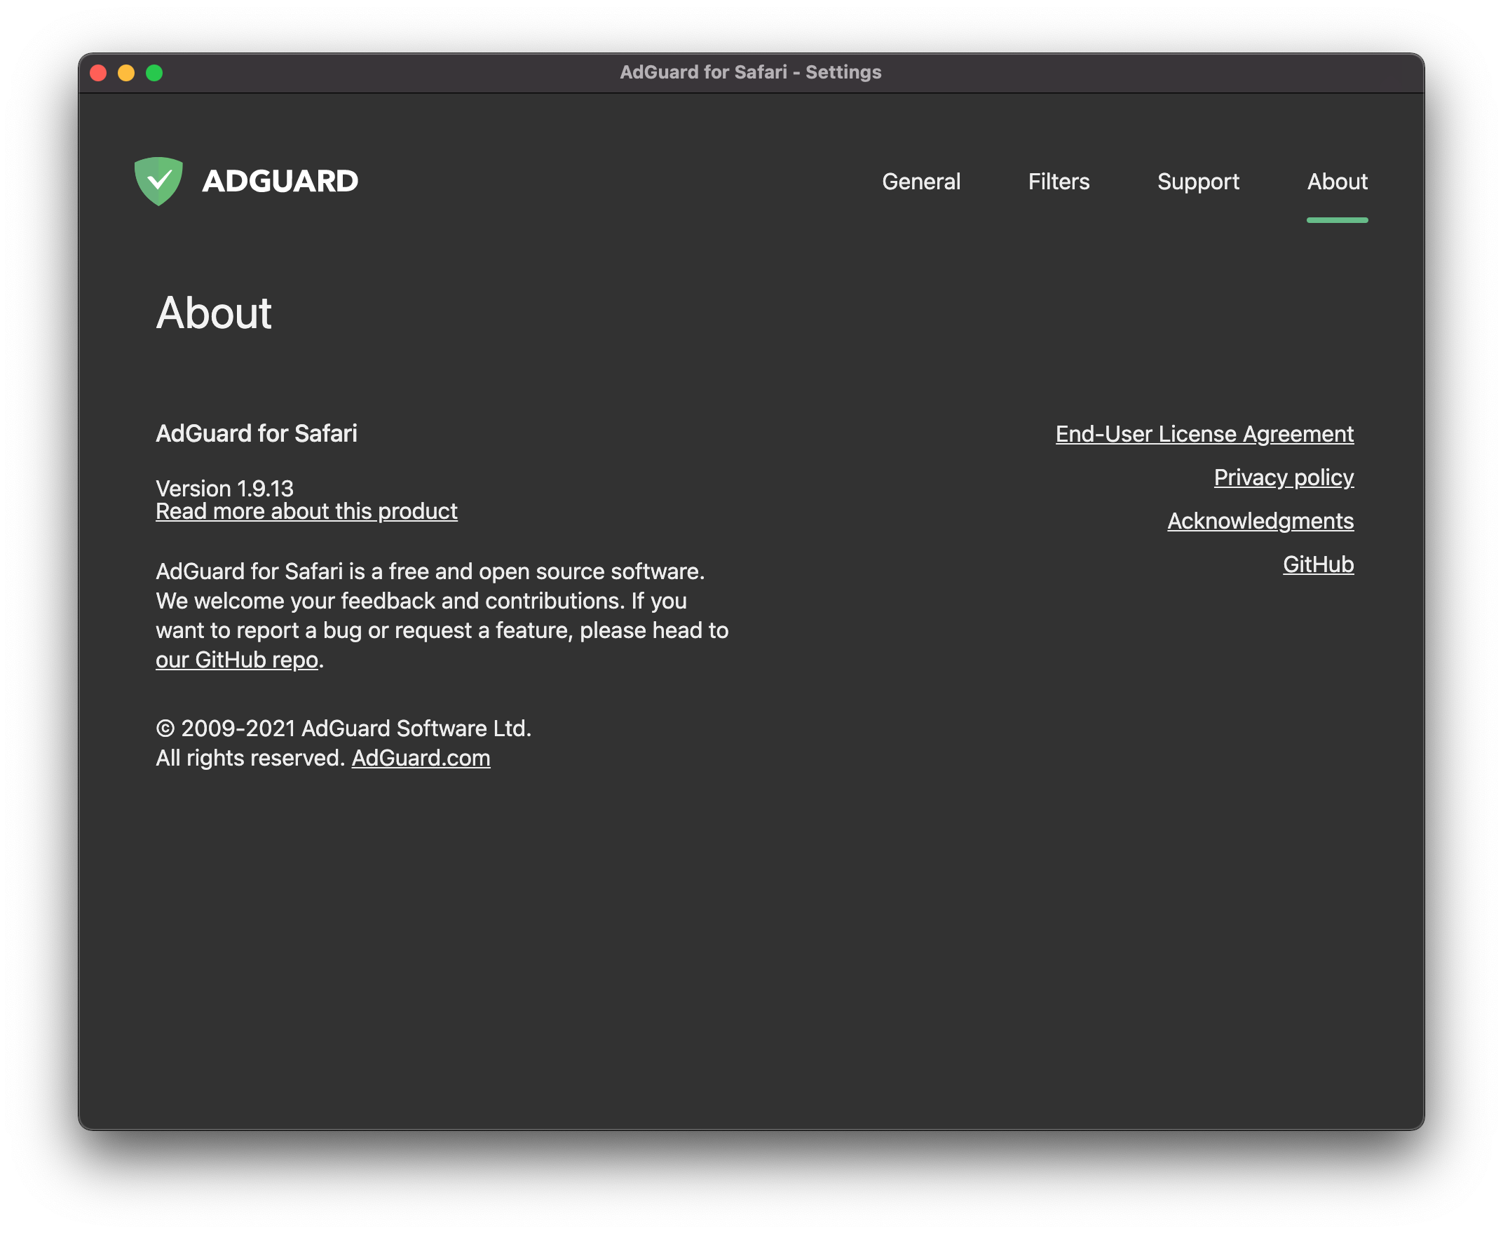Open the GitHub link
Image resolution: width=1503 pixels, height=1234 pixels.
(x=1318, y=563)
